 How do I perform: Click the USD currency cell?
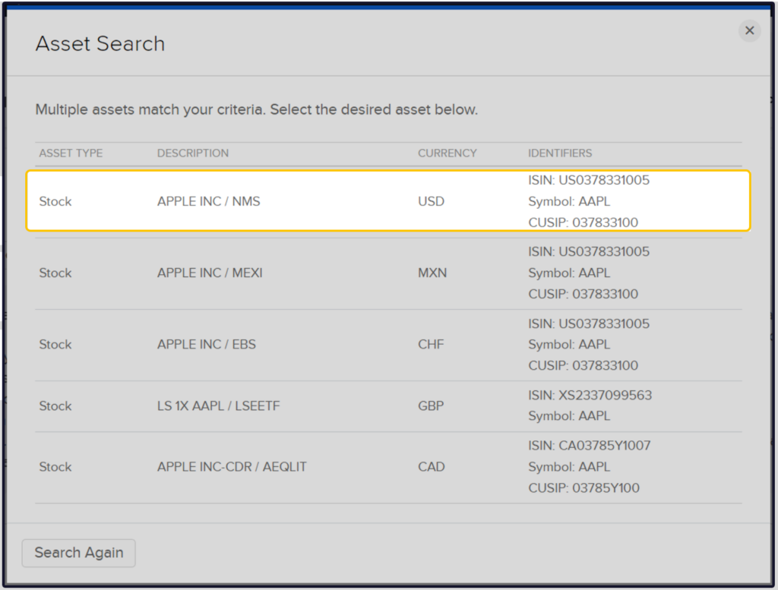[x=431, y=201]
